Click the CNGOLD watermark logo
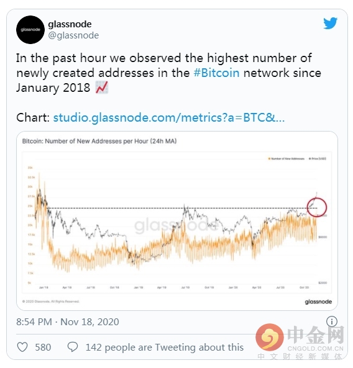This screenshot has width=353, height=368. point(300,340)
